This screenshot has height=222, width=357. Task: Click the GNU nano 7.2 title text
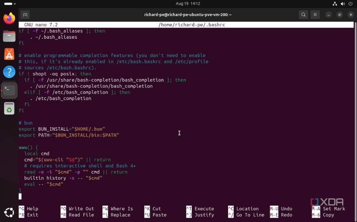pos(41,25)
